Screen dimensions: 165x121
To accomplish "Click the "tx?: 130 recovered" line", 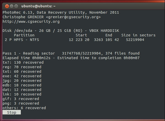I will (23, 62).
